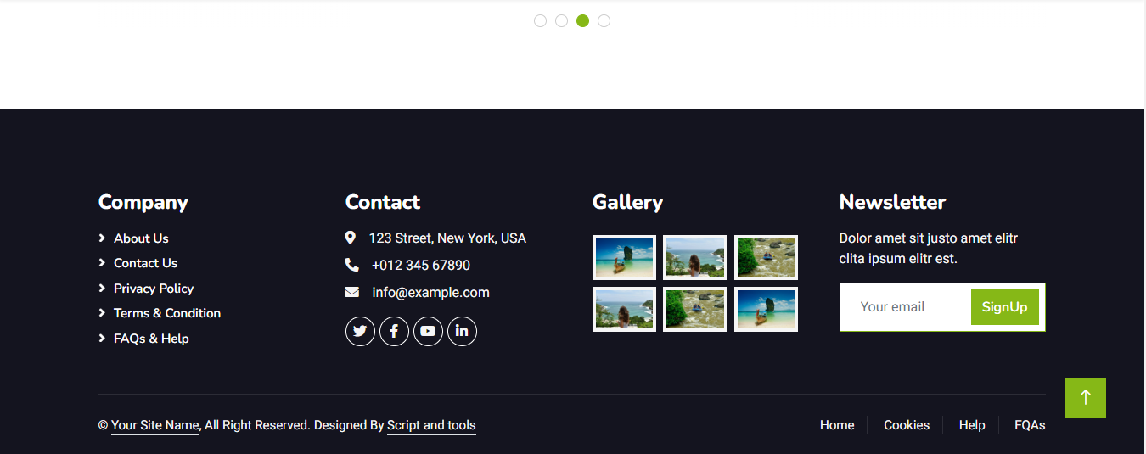The height and width of the screenshot is (454, 1146).
Task: Click the email info@example.com
Action: pyautogui.click(x=430, y=293)
